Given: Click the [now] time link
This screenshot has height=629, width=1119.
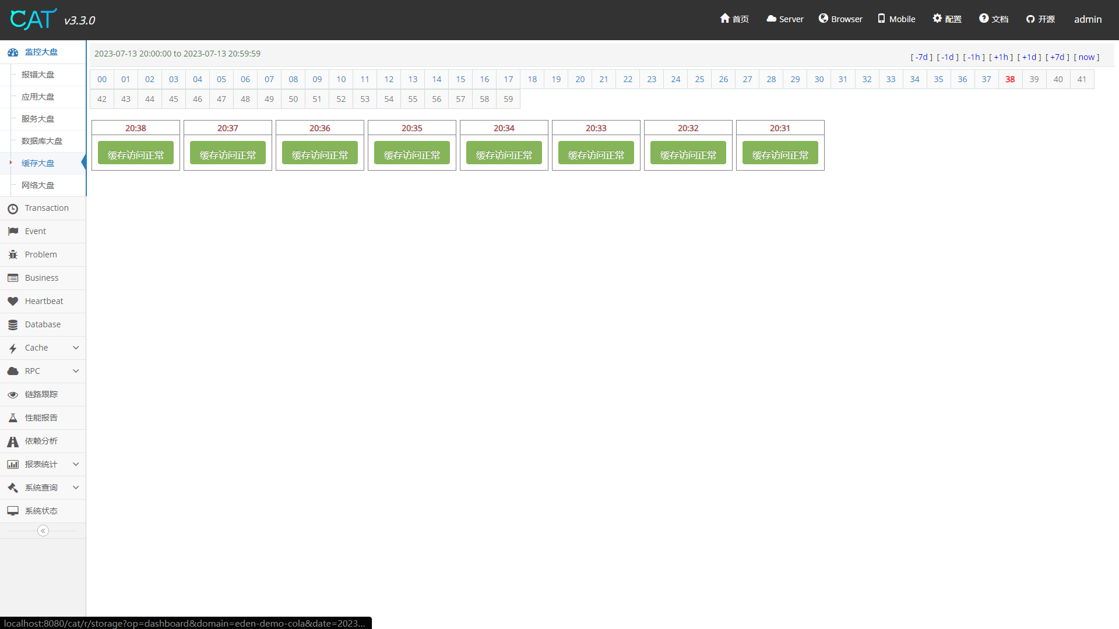Looking at the screenshot, I should click(x=1086, y=57).
